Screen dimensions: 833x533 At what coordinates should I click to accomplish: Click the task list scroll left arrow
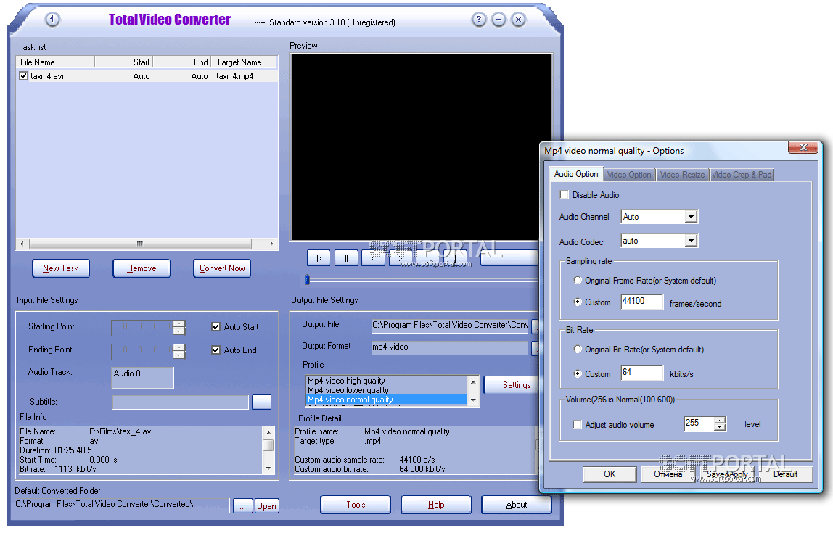(x=22, y=244)
